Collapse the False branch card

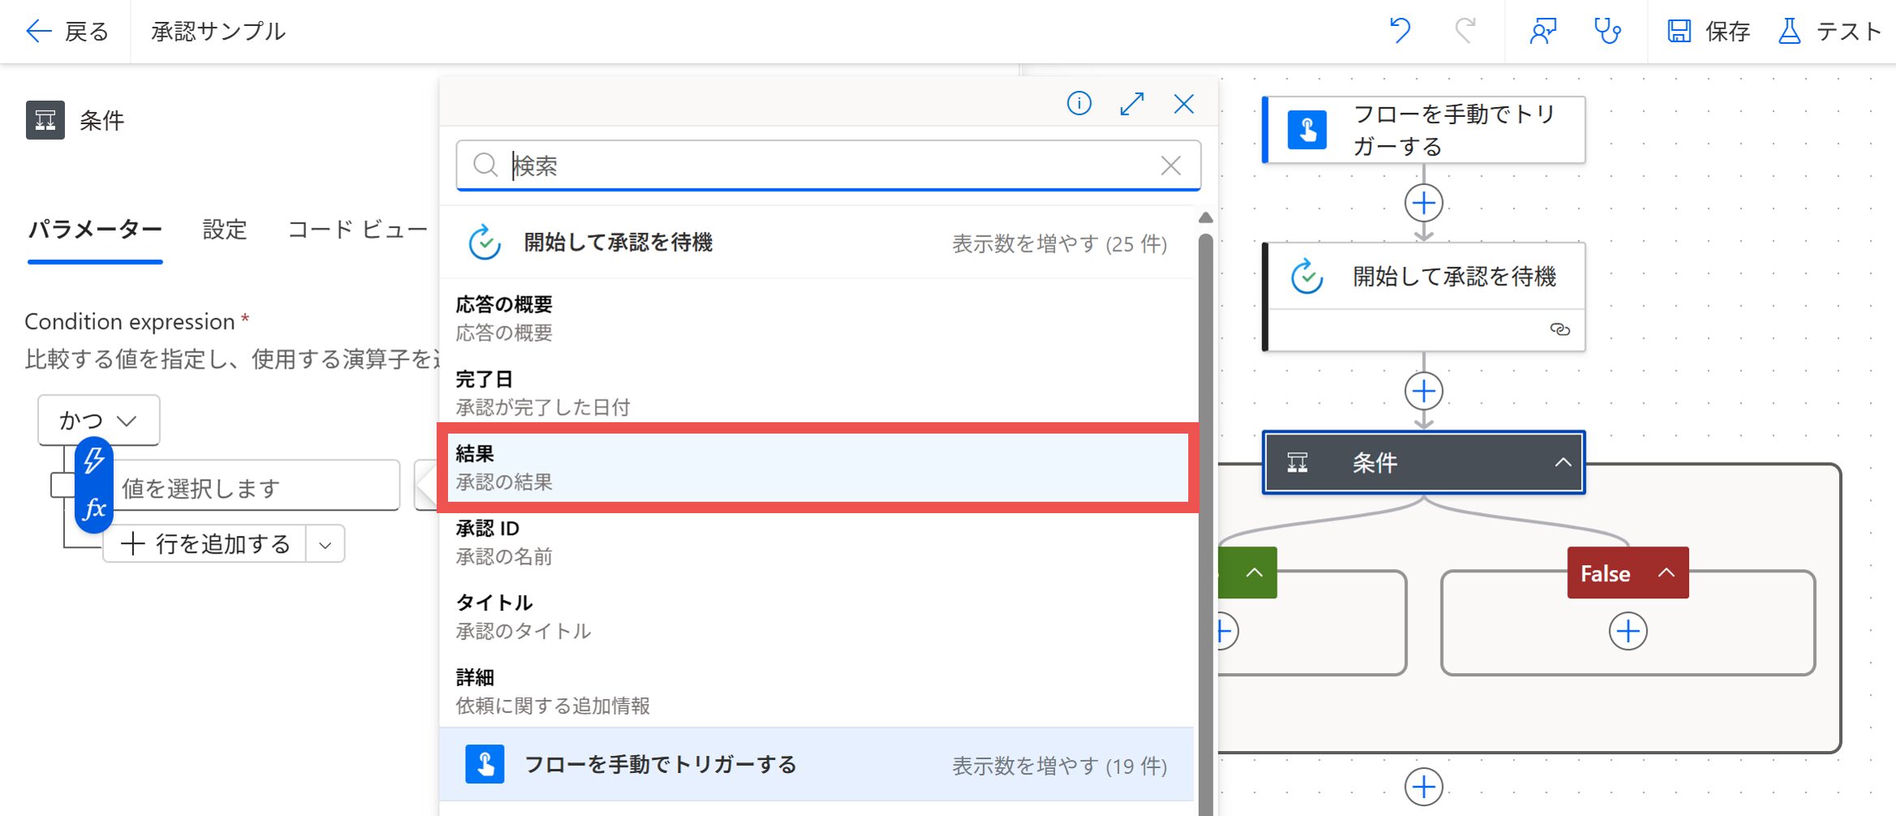click(1667, 572)
